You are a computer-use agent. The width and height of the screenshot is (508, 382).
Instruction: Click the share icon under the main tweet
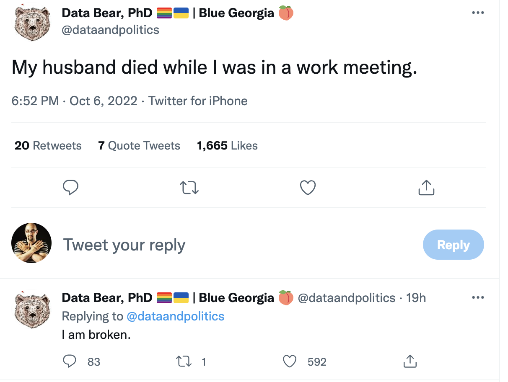click(x=426, y=188)
